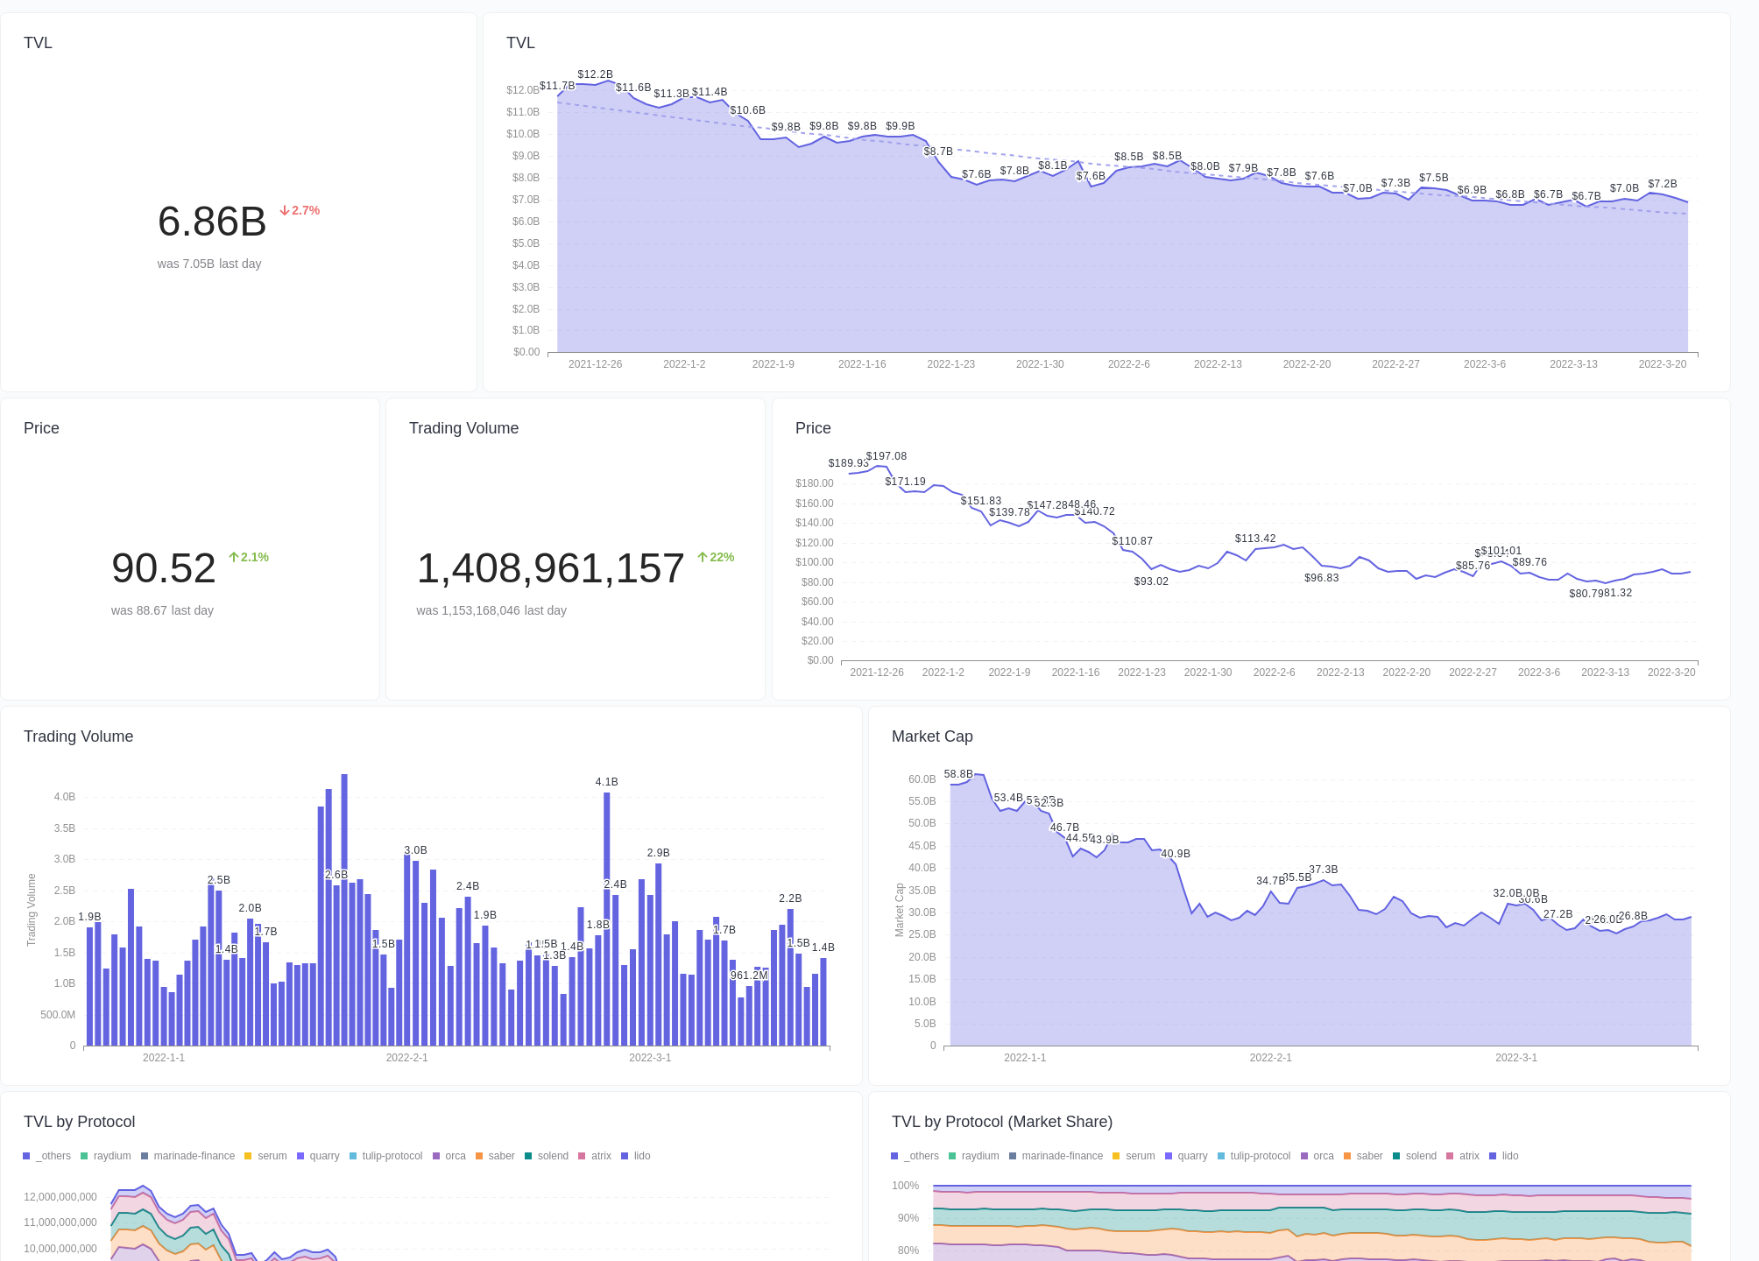
Task: Click the 1,408,961,157 trading volume value
Action: tap(550, 567)
